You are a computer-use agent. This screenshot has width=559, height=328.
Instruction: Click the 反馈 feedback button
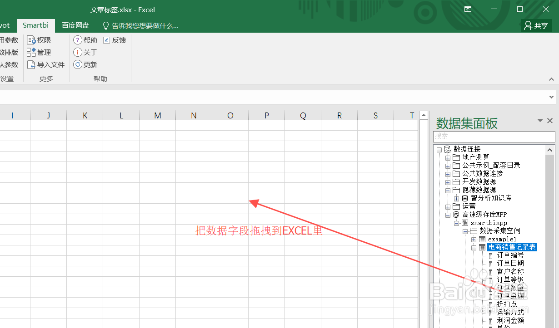pos(115,40)
